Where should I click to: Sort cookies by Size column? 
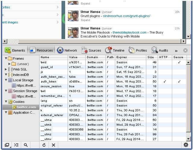152,57
